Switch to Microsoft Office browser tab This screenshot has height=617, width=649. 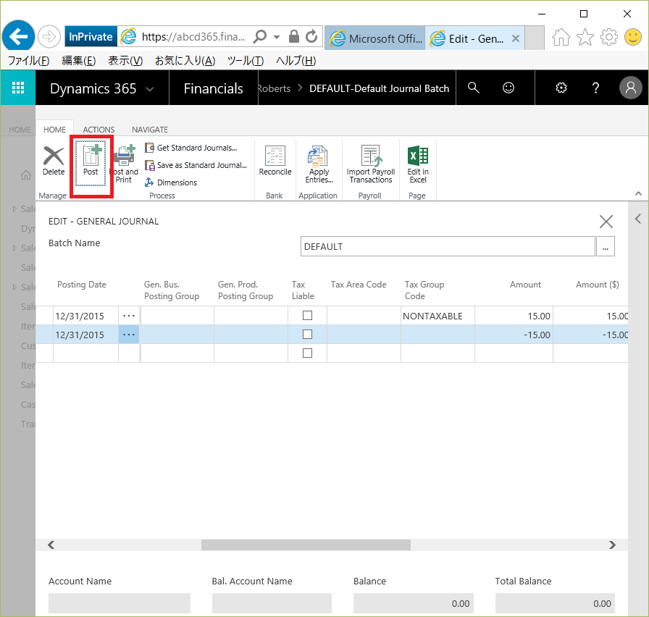tap(375, 38)
